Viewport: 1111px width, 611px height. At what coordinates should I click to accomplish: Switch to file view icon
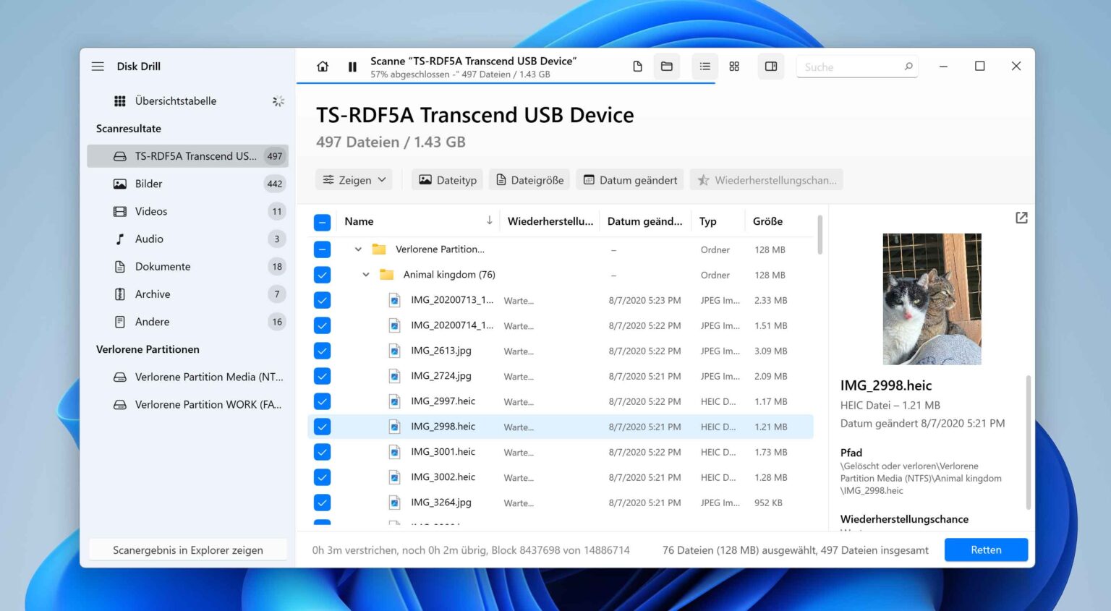(x=637, y=67)
